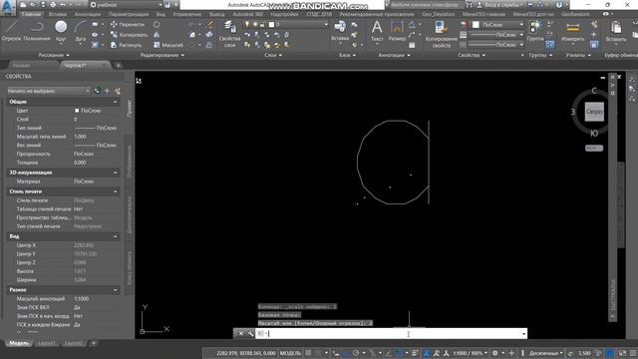
Task: Open the layer list dropdown
Action: tap(325, 24)
